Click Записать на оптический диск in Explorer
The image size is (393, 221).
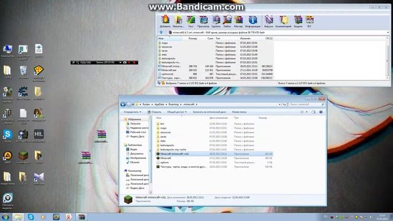point(209,112)
